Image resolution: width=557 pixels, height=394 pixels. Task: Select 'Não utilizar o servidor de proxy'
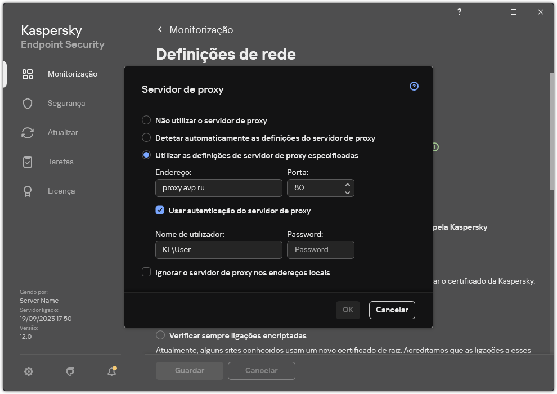point(146,120)
